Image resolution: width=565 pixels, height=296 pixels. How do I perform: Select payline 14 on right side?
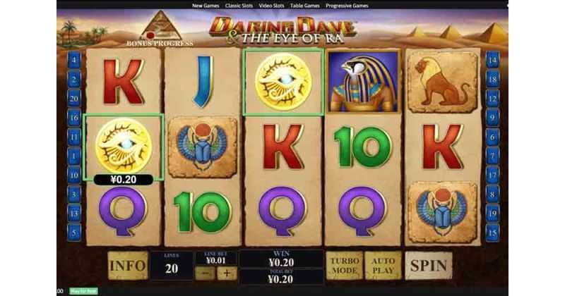(492, 60)
